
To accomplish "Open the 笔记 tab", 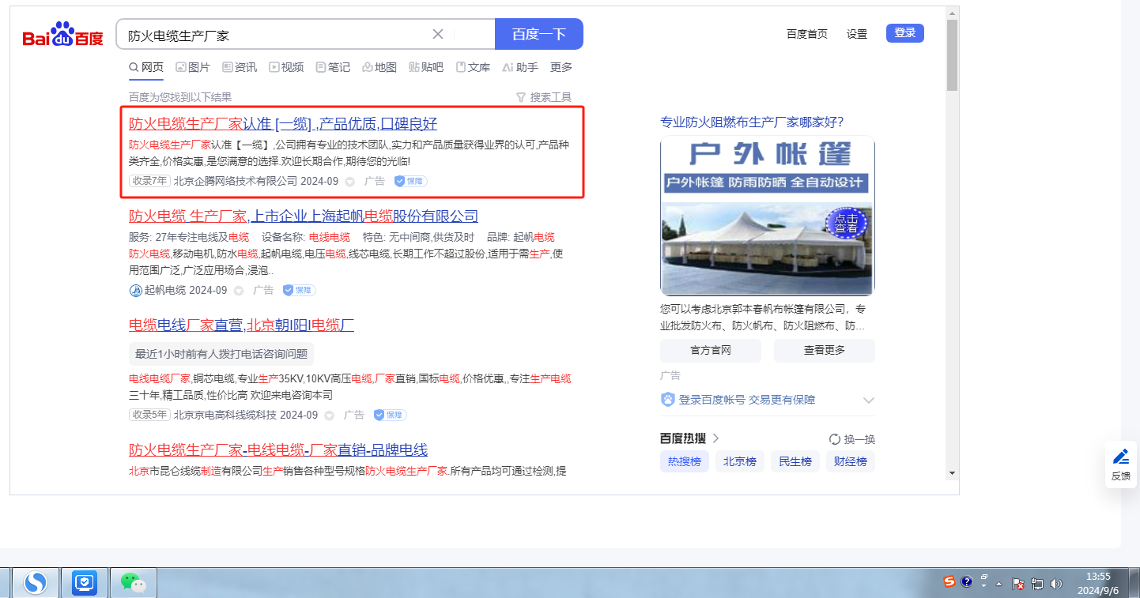I will click(333, 67).
